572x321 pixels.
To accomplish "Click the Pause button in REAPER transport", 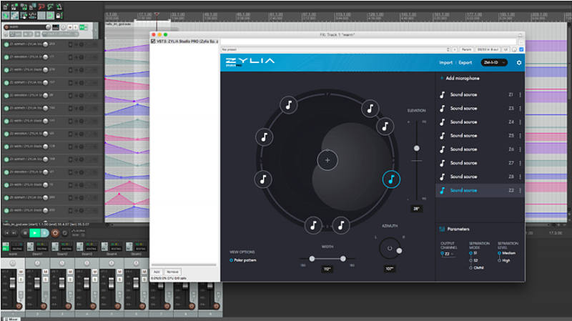I will tap(44, 233).
